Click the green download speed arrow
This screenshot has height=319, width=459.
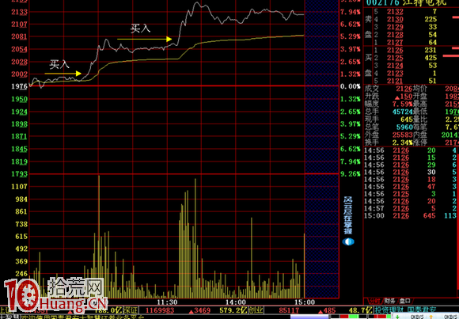pos(397,317)
